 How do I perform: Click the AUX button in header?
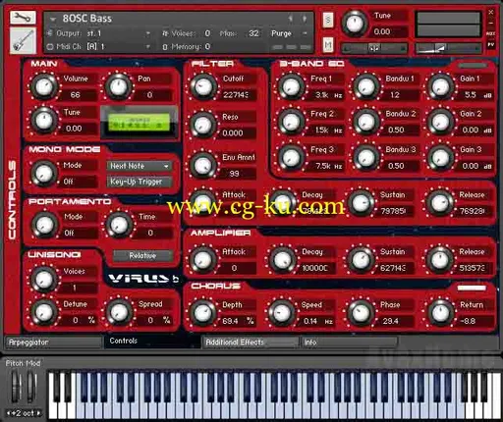[x=490, y=33]
